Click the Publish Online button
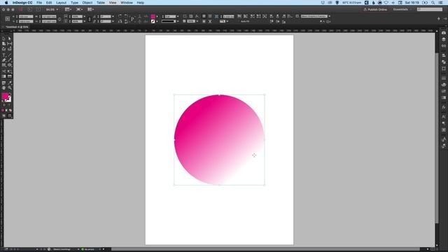Screen dimensions: 448x252 point(375,9)
